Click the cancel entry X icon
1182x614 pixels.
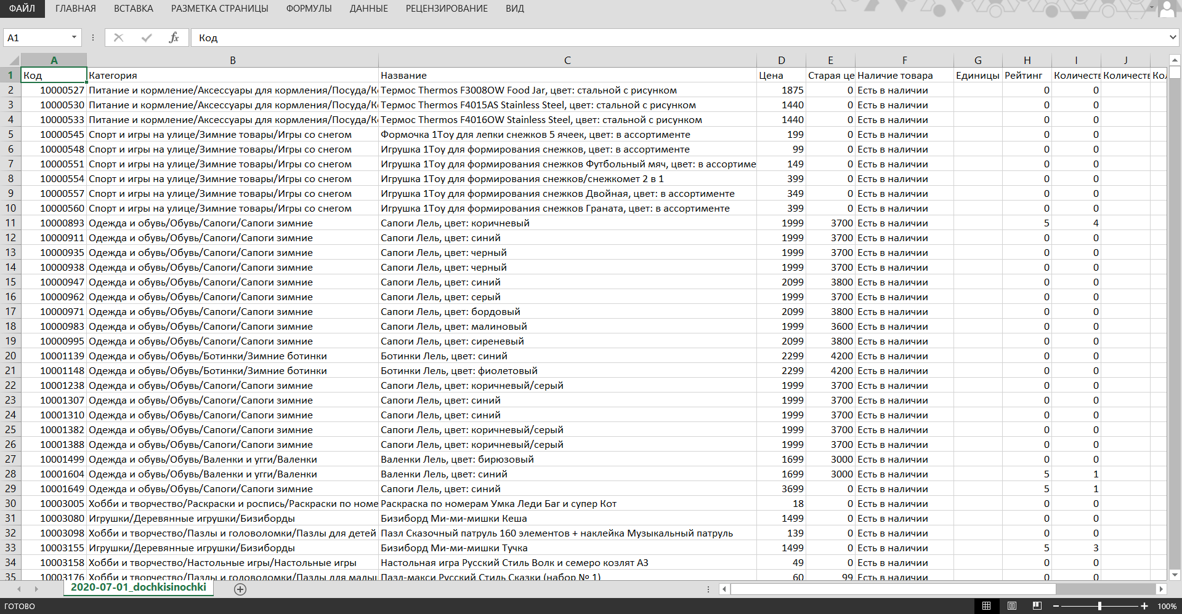click(x=119, y=38)
